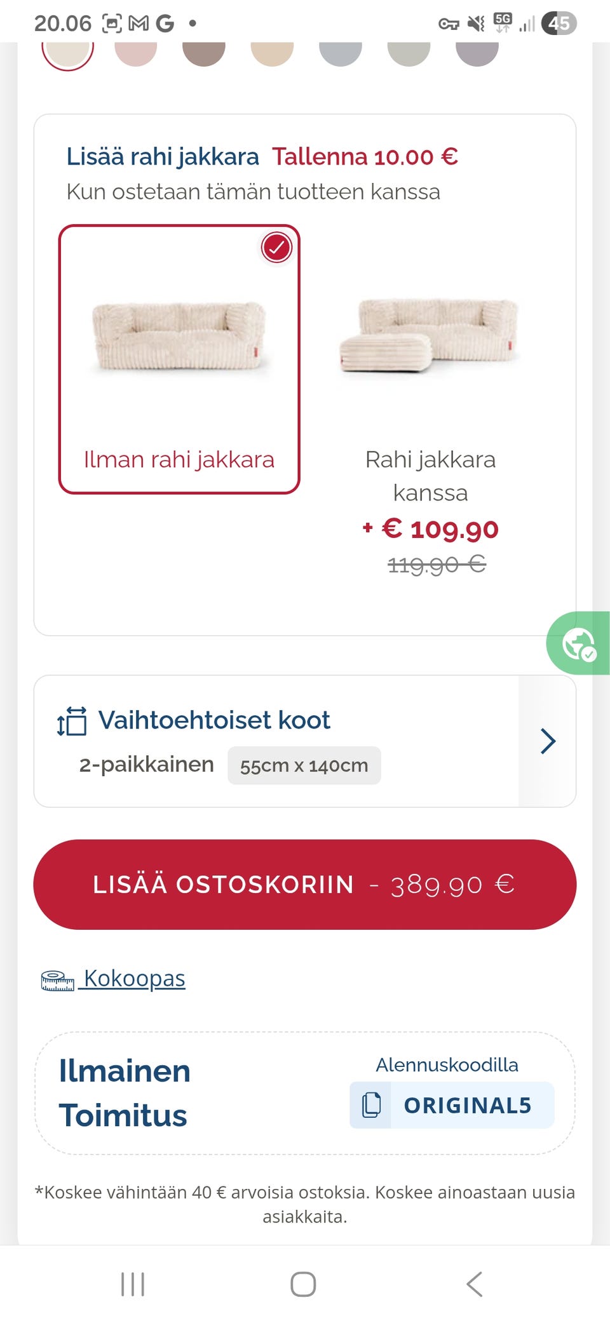The image size is (610, 1321).
Task: Choose the brown color swatch
Action: 204,51
